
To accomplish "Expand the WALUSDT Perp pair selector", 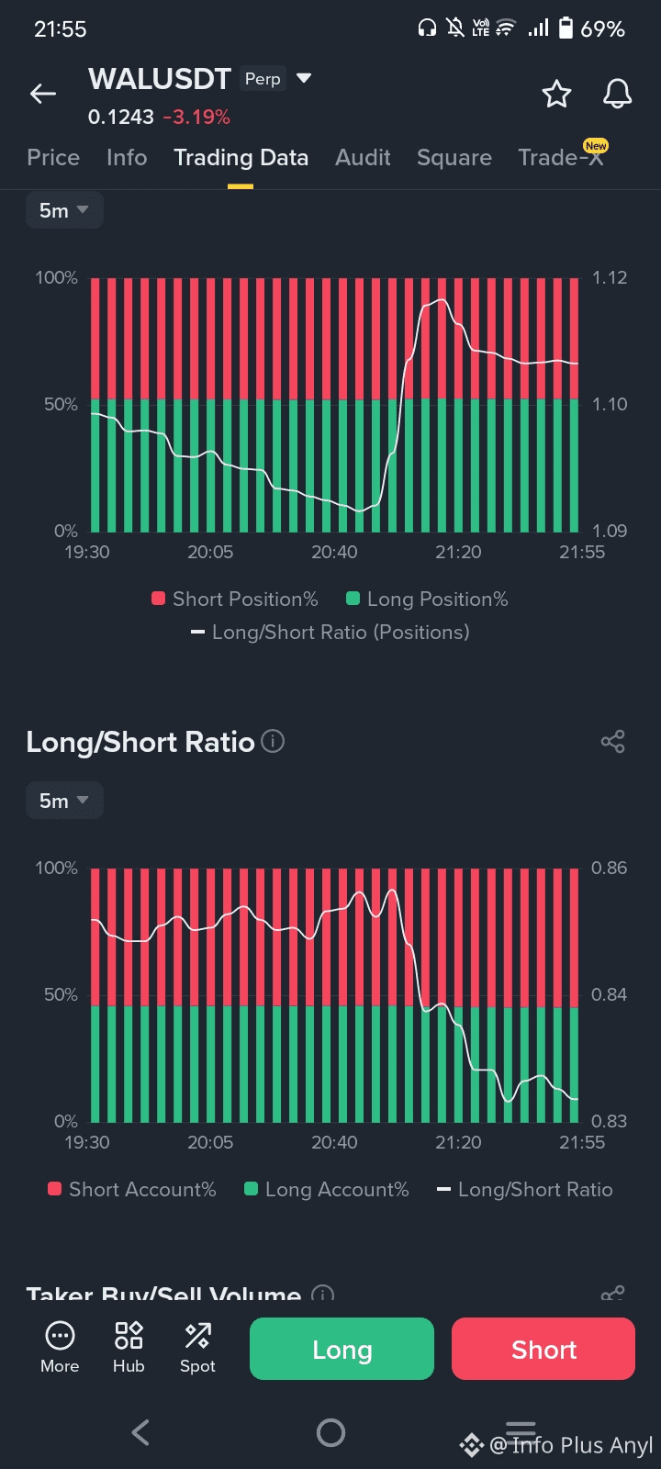I will [304, 79].
